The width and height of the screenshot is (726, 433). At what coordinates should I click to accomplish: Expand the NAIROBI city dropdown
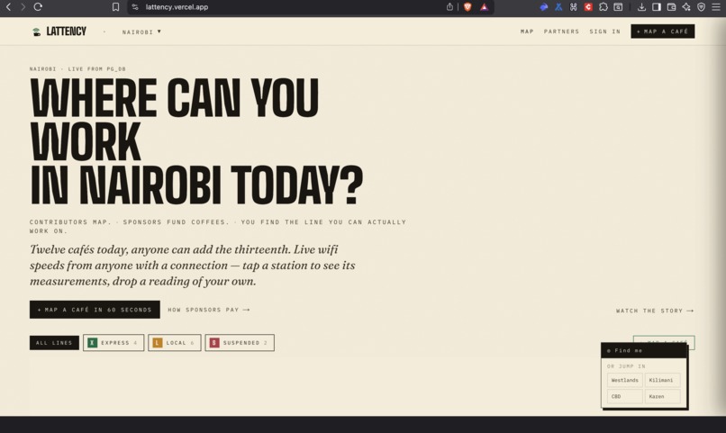coord(141,32)
